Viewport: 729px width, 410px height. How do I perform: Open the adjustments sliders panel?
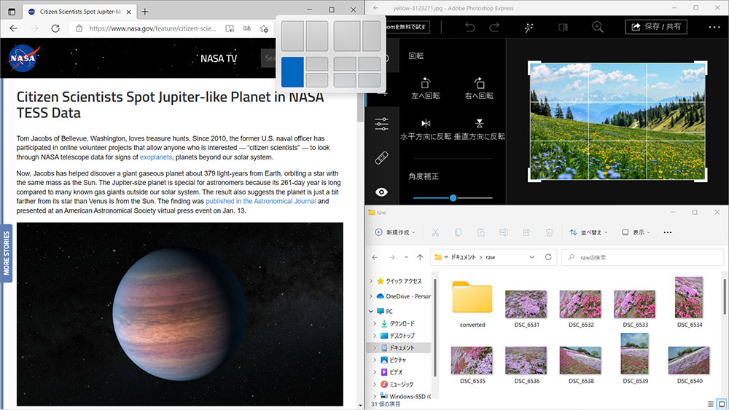coord(382,124)
